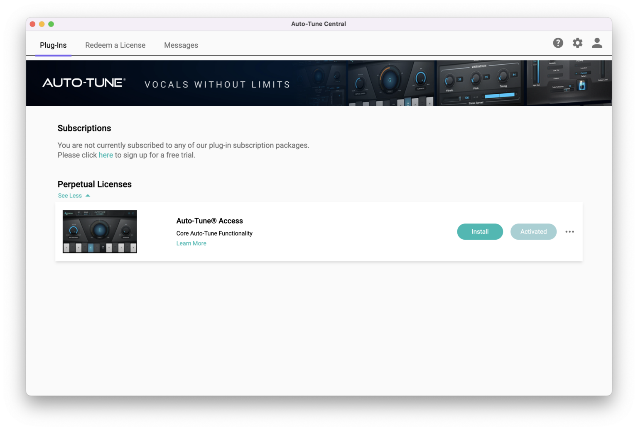
Task: Maximize the window with green button
Action: pyautogui.click(x=51, y=24)
